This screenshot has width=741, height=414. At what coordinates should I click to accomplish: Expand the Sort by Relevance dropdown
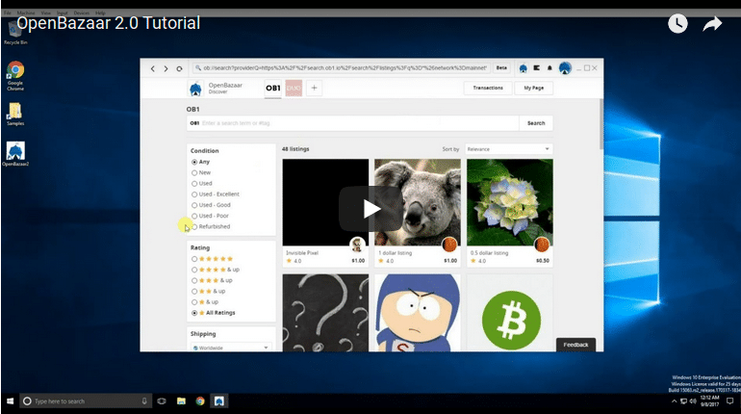pos(508,149)
